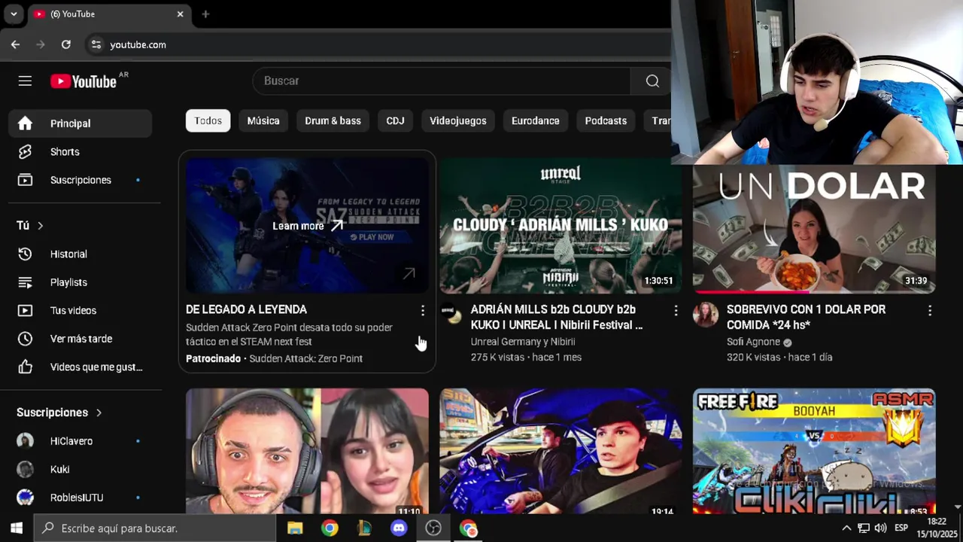This screenshot has width=963, height=542.
Task: Select the Todos filter chip
Action: pos(208,120)
